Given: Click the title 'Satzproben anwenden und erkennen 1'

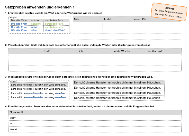Looking at the screenshot, I should point(40,7).
